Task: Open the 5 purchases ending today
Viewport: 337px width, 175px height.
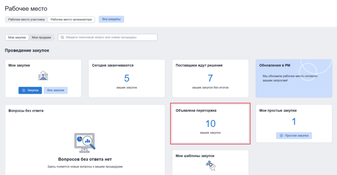Action: [127, 78]
